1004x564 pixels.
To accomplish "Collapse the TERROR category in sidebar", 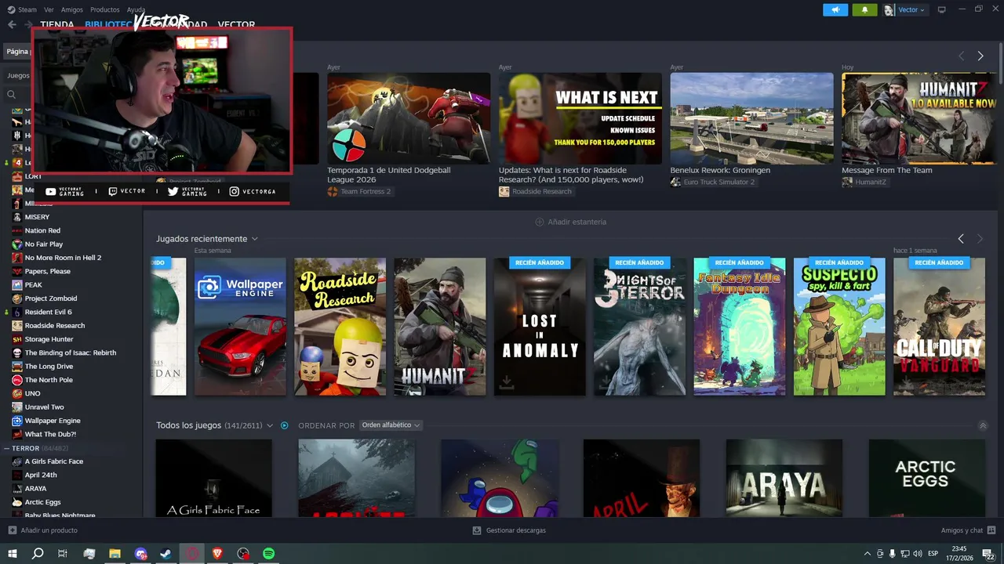I will (x=6, y=448).
